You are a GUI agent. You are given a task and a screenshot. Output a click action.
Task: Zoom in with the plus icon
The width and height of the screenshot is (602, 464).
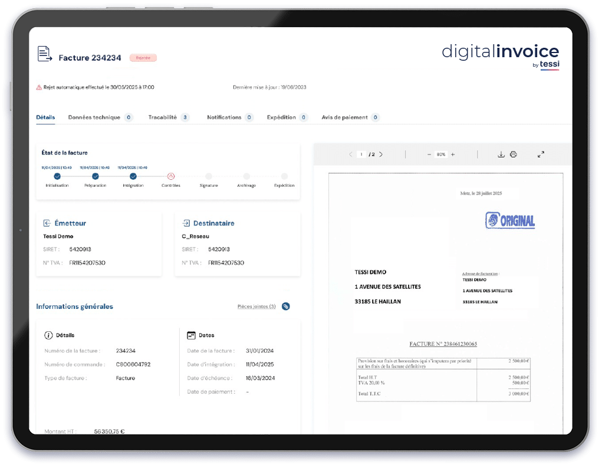tap(453, 154)
